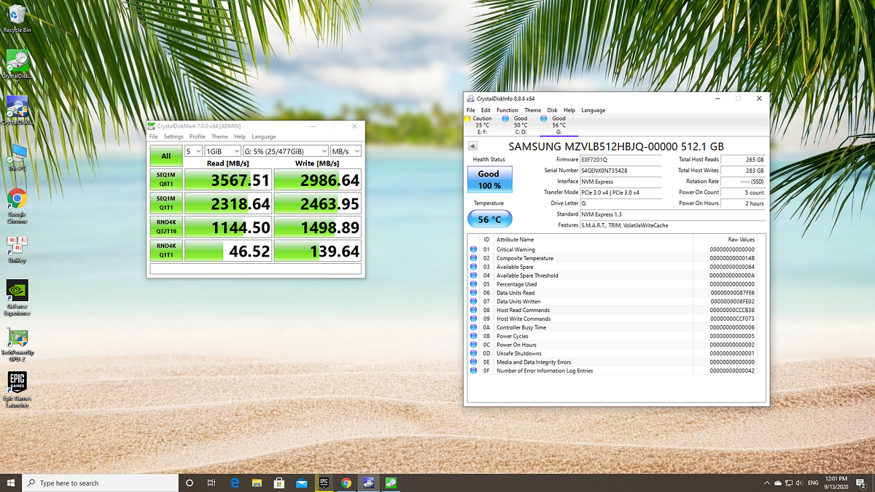This screenshot has width=875, height=492.
Task: Click the previous disk arrow in CrystalDiskInfo
Action: [472, 147]
